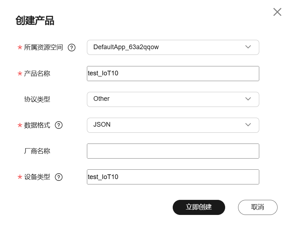This screenshot has width=293, height=230.
Task: Click the Other value in 协议类型
Action: [102, 99]
